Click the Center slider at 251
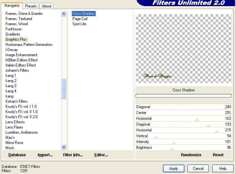This screenshot has height=174, width=236. (184, 113)
